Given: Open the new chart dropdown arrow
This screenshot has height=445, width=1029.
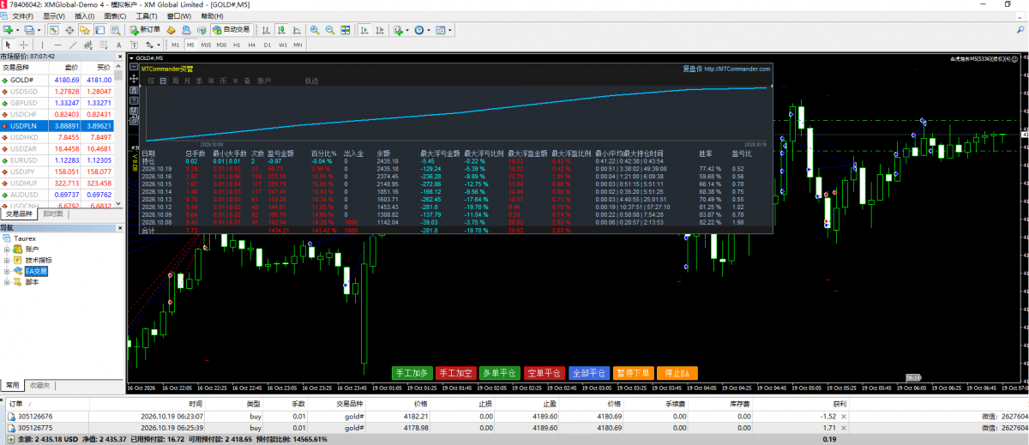Looking at the screenshot, I should pyautogui.click(x=18, y=29).
